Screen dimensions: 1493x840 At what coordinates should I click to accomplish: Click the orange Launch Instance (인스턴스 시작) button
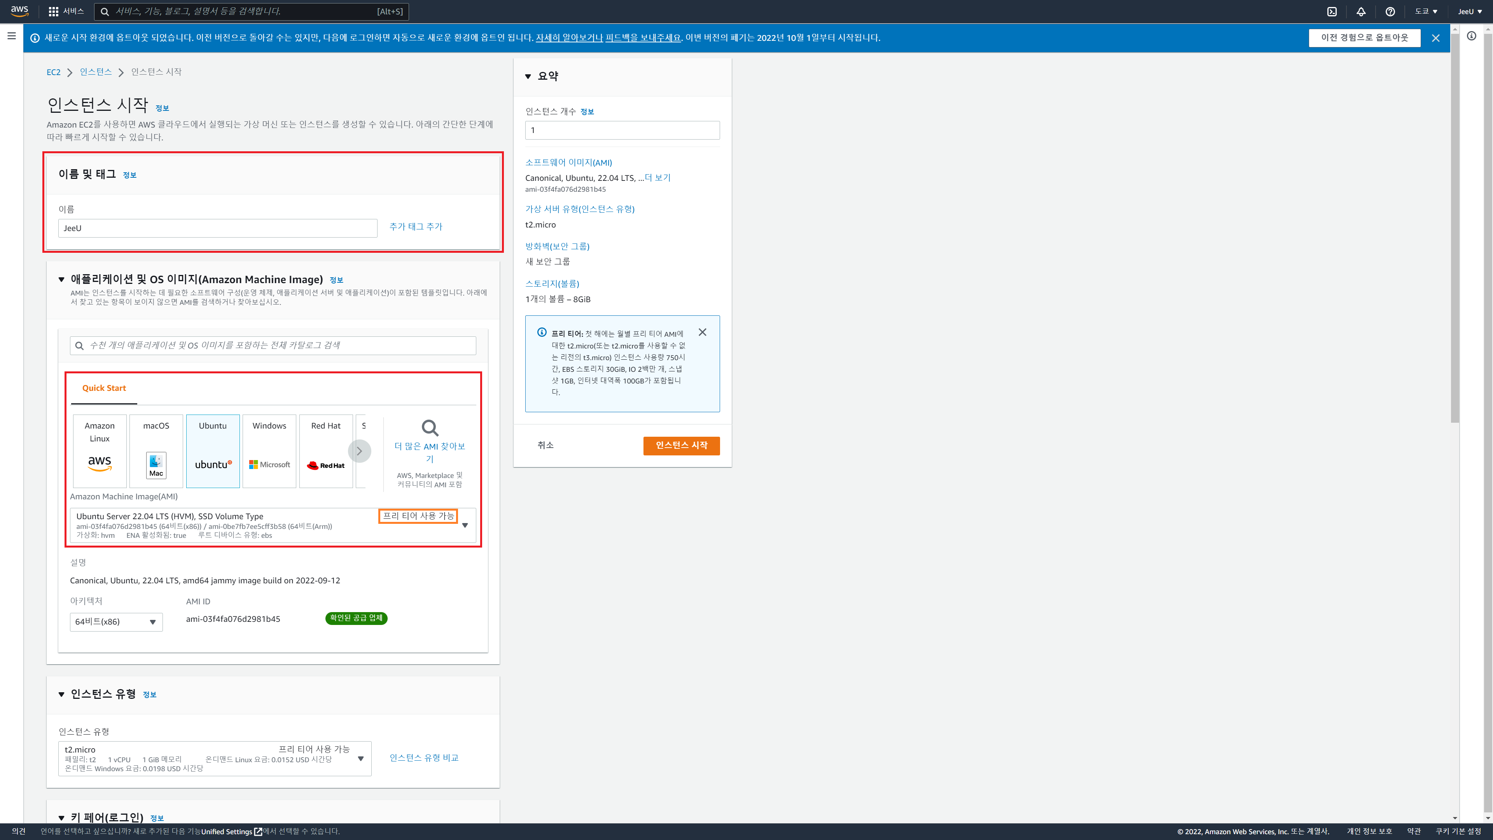click(x=681, y=445)
